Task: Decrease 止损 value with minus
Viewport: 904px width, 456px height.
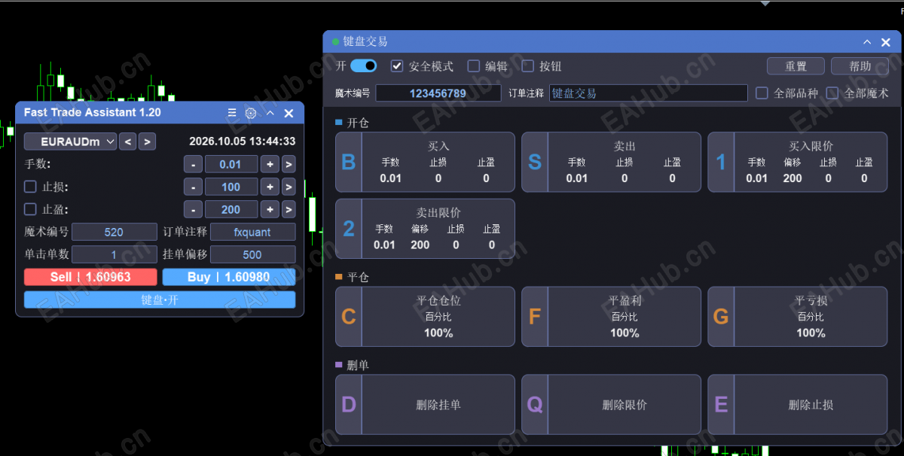Action: (x=193, y=187)
